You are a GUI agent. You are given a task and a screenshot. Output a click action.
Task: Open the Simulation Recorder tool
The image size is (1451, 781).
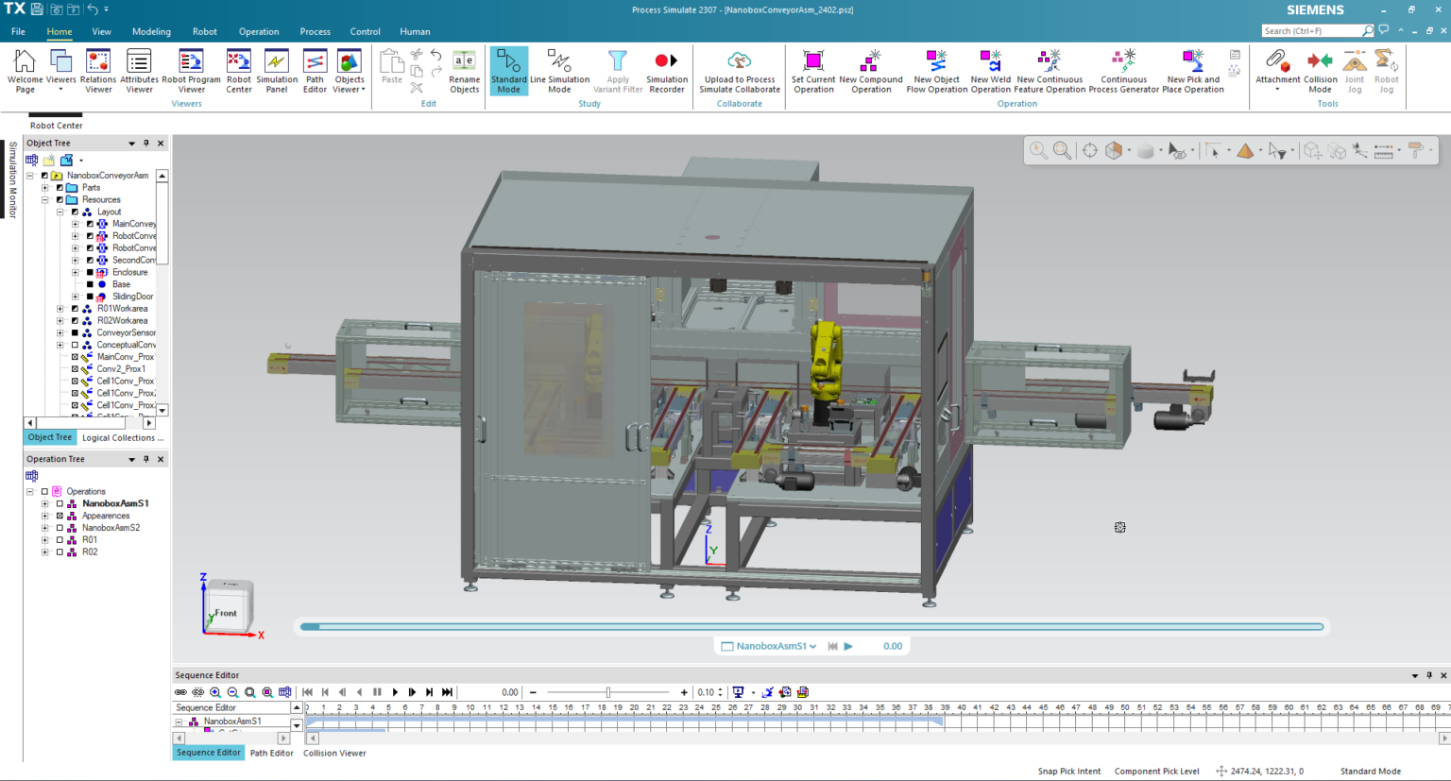(666, 71)
